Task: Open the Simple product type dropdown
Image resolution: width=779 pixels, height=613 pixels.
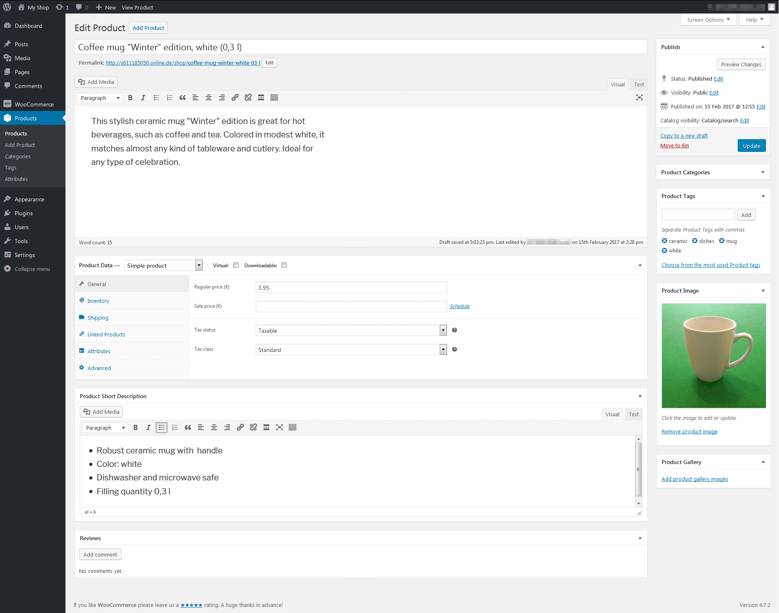Action: pyautogui.click(x=163, y=266)
